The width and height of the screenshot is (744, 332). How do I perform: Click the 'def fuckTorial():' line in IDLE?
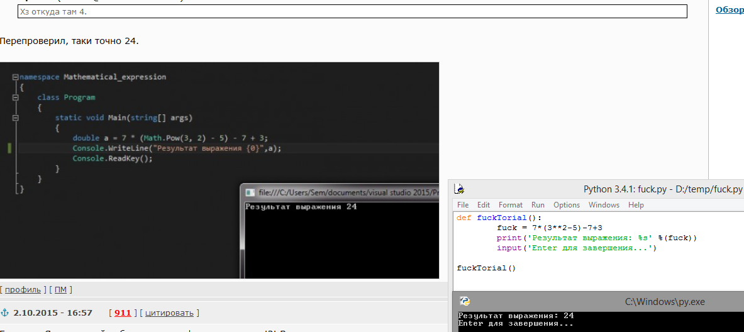[499, 218]
